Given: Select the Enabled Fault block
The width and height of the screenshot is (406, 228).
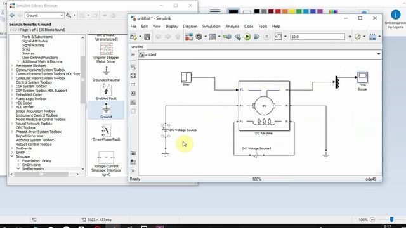Looking at the screenshot, I should pos(106,92).
